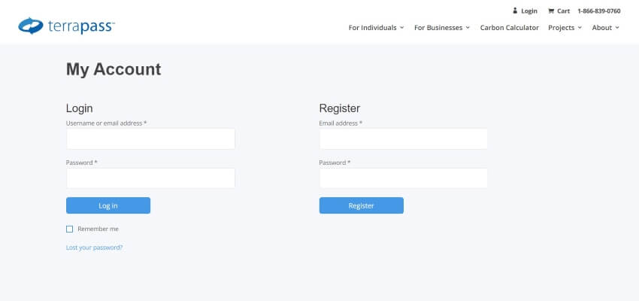This screenshot has width=639, height=301.
Task: Open the About menu
Action: 602,28
